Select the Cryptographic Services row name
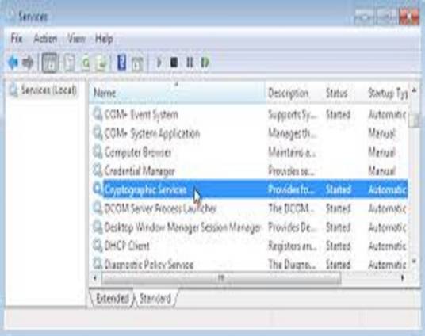This screenshot has width=425, height=336. [146, 189]
